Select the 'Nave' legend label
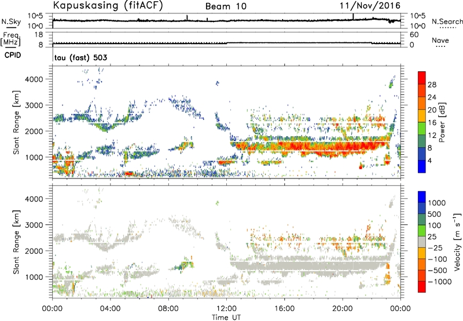 tap(440, 40)
